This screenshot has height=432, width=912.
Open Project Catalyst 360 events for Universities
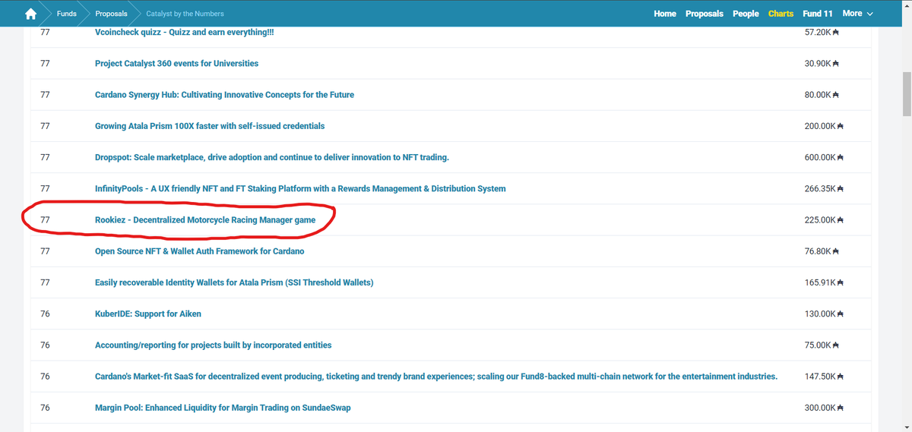176,64
